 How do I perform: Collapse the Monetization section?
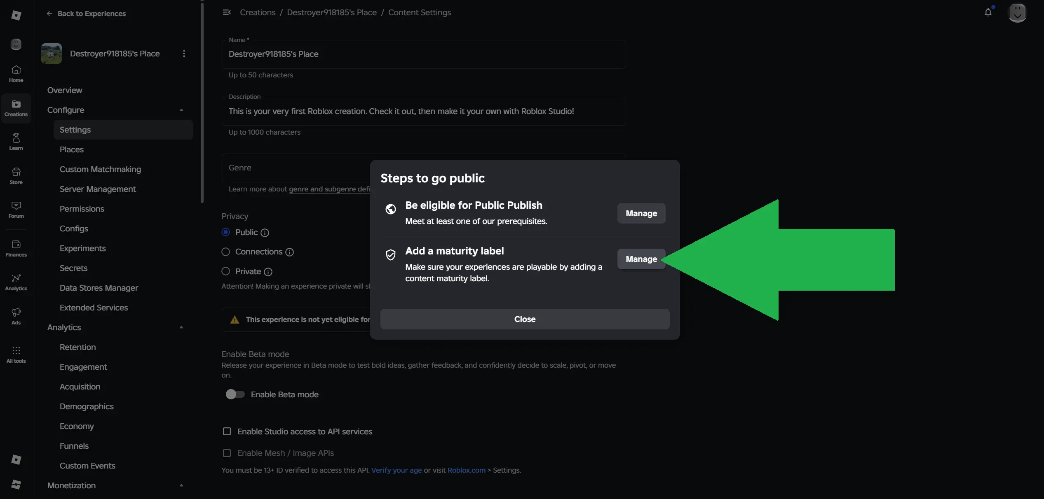click(181, 485)
